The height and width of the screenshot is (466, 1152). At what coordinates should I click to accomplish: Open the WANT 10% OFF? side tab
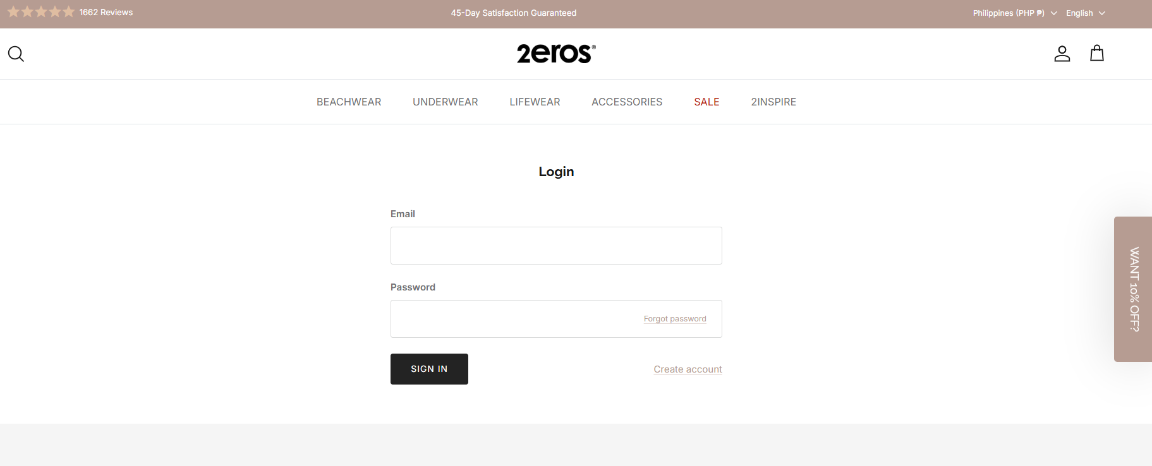click(x=1133, y=289)
